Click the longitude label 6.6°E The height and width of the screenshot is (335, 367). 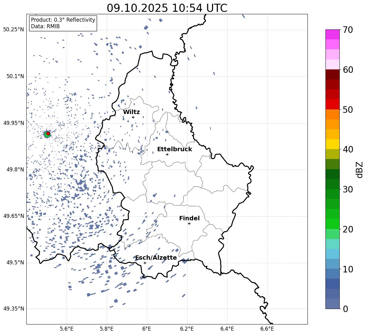267,329
